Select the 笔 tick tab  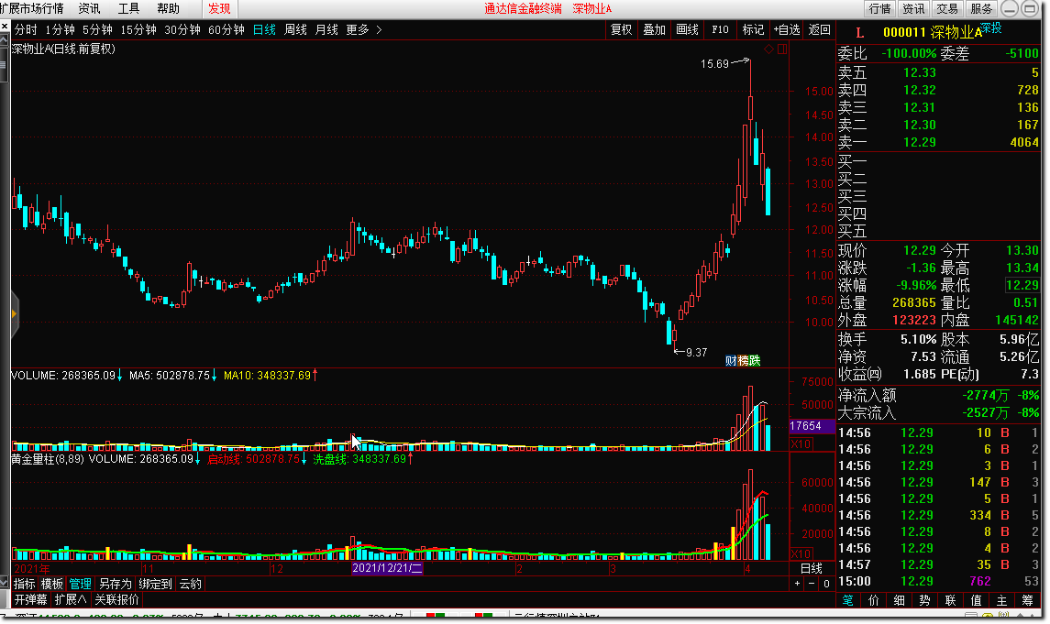tap(848, 600)
